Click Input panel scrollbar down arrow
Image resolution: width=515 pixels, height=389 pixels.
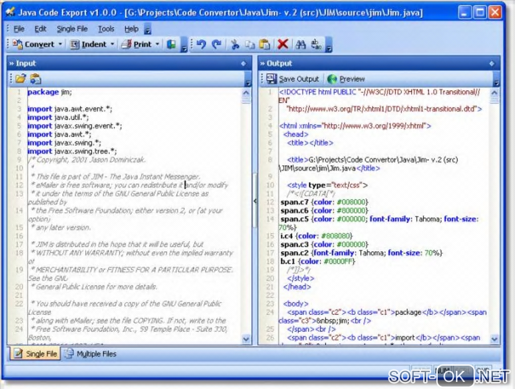(246, 339)
